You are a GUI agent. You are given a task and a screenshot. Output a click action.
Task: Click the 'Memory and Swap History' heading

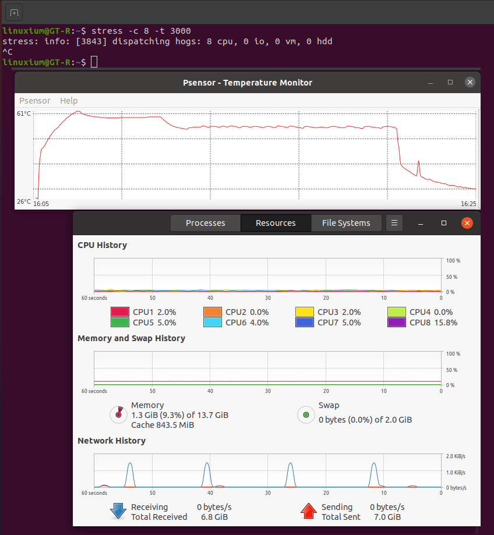click(x=132, y=338)
